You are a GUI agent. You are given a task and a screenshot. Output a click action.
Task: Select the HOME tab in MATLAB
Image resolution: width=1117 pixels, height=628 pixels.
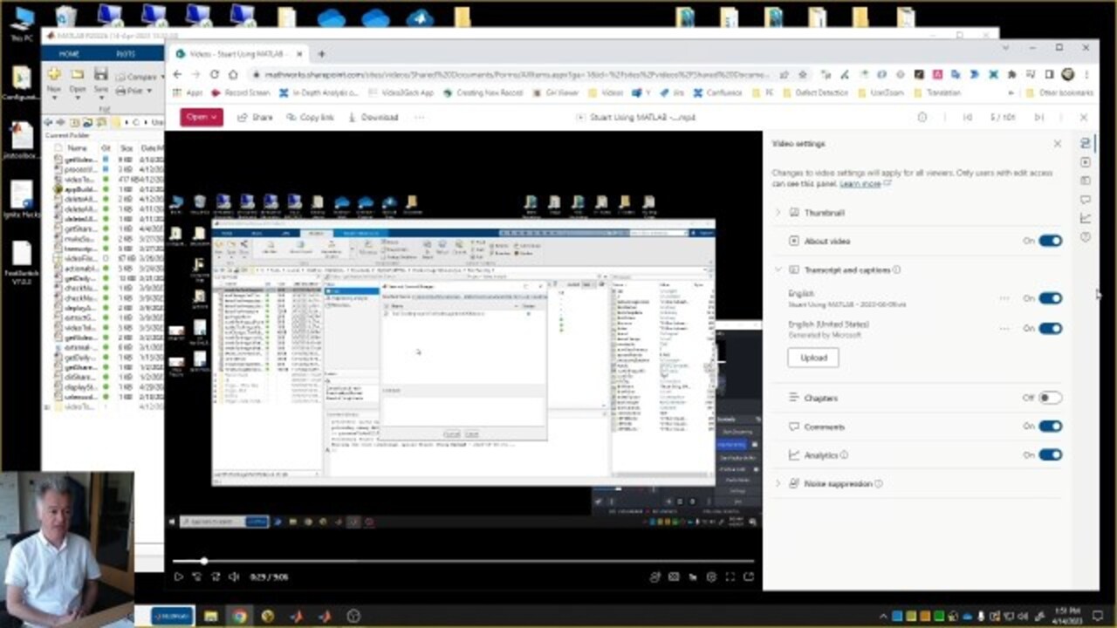(x=69, y=54)
